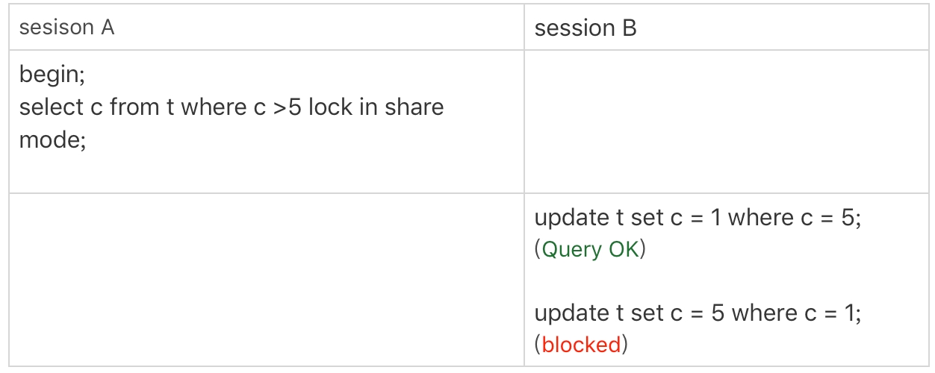Screen dimensions: 935x373
Task: Click the words 'lock in share'
Action: coord(376,107)
